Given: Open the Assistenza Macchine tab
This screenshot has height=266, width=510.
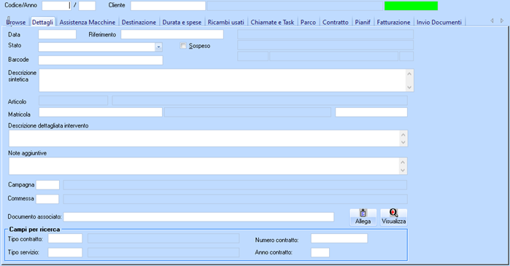Looking at the screenshot, I should [x=87, y=22].
